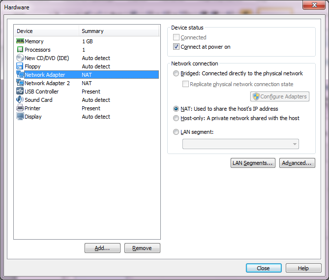Click Auto detect summary for Sound Card
Viewport: 329px width, 280px height.
[x=96, y=100]
